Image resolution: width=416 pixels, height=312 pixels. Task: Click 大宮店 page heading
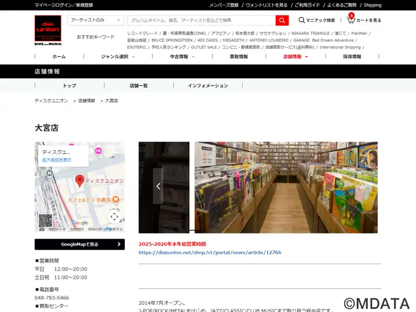[x=46, y=127]
